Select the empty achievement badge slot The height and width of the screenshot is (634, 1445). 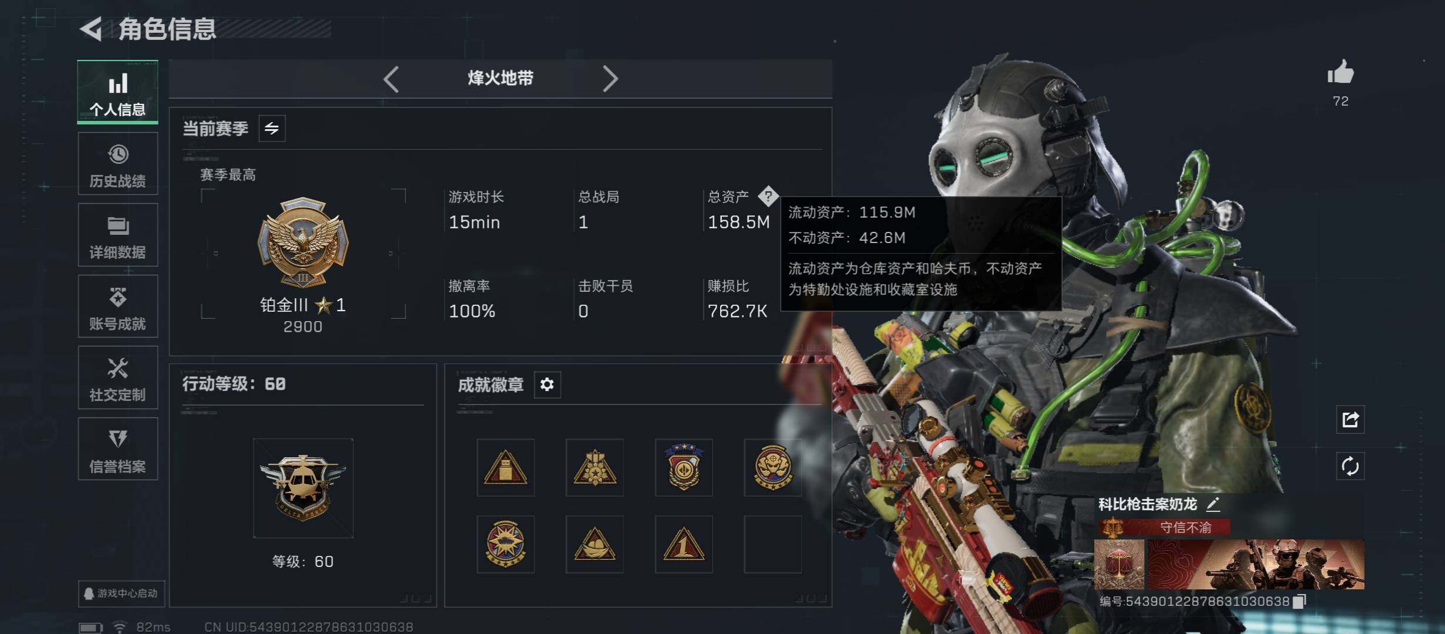(772, 544)
